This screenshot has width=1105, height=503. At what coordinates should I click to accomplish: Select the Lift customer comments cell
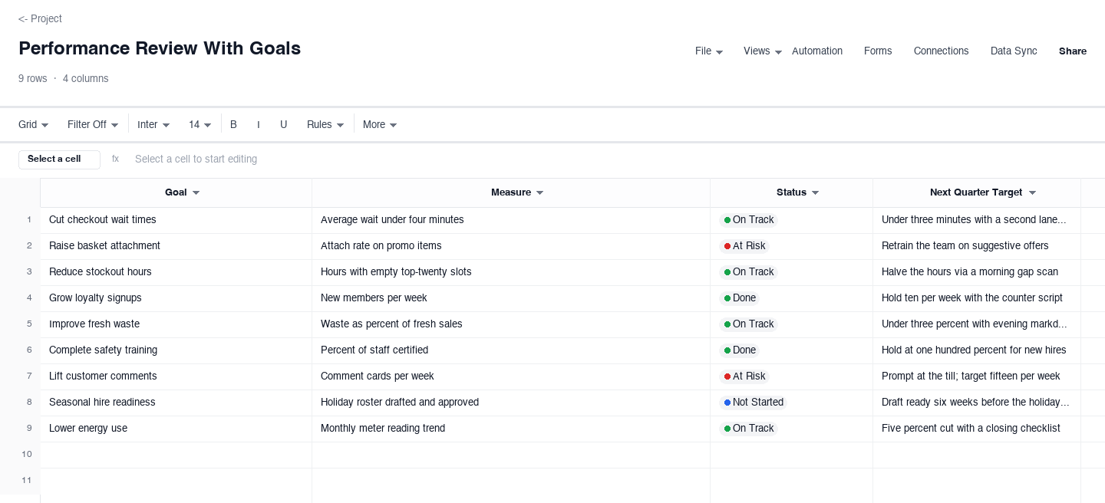pos(176,376)
